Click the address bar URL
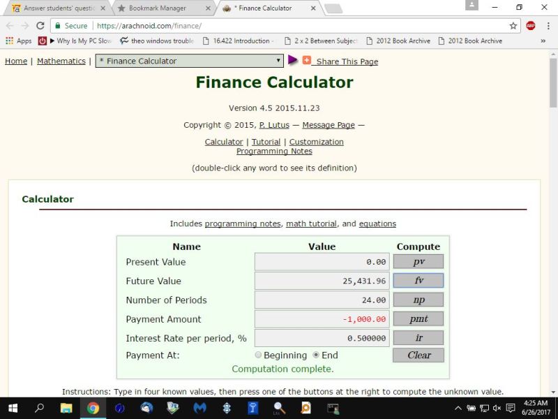558x419 pixels. pyautogui.click(x=149, y=26)
